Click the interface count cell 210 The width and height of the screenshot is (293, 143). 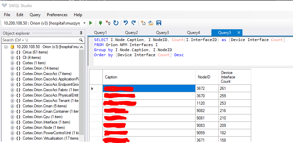click(x=235, y=118)
